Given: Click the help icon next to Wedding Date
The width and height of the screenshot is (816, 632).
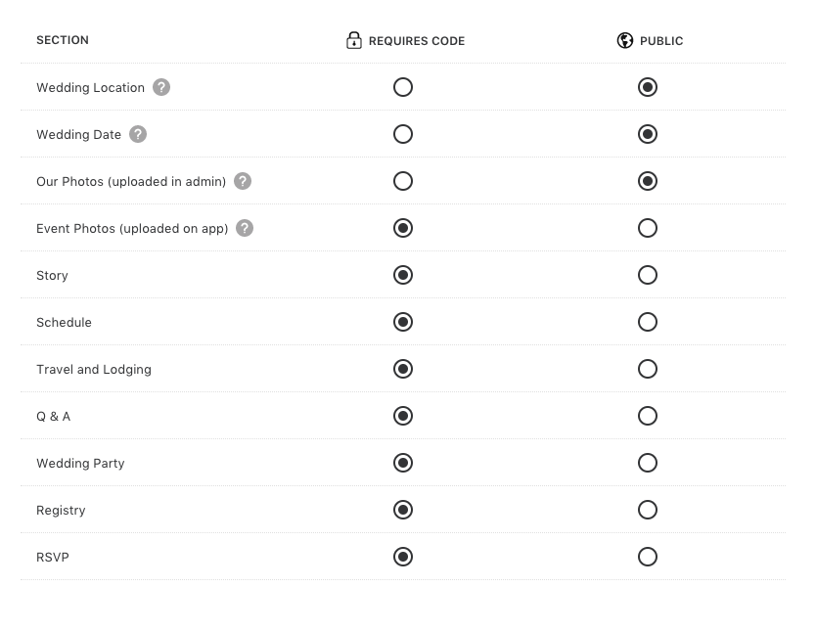Looking at the screenshot, I should tap(138, 134).
